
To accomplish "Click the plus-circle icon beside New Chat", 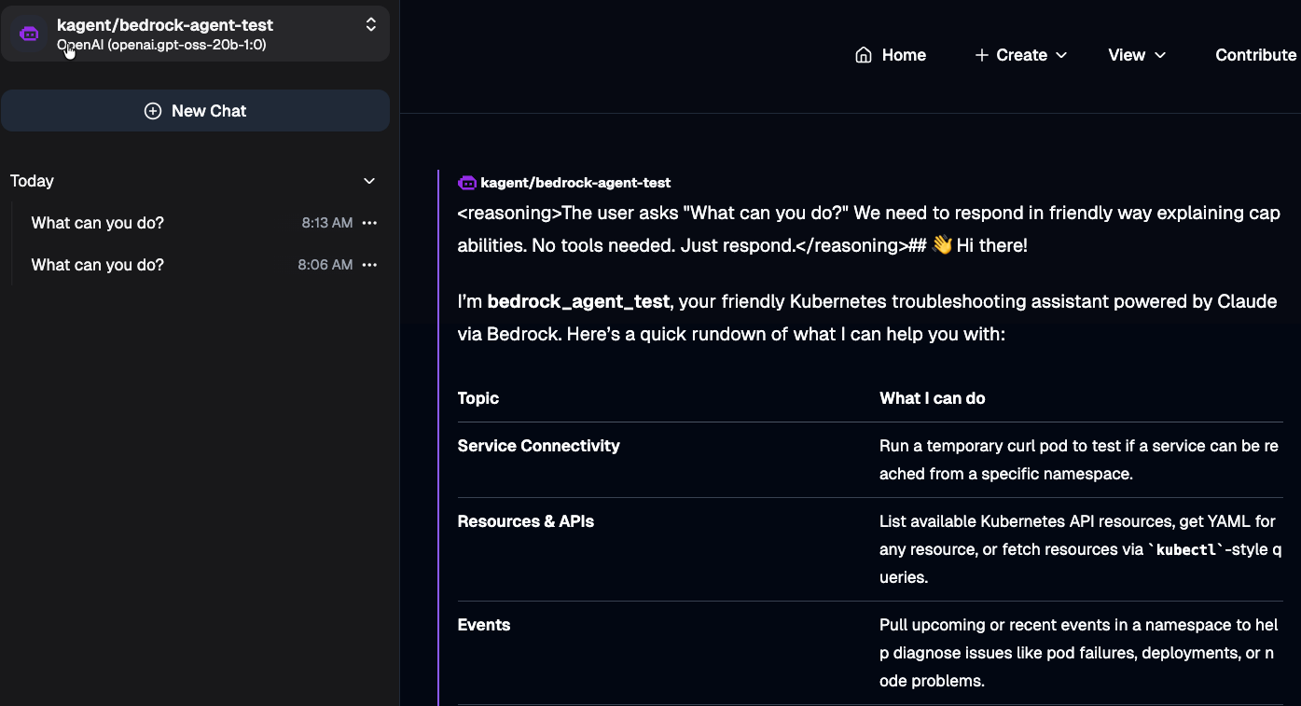I will (153, 111).
